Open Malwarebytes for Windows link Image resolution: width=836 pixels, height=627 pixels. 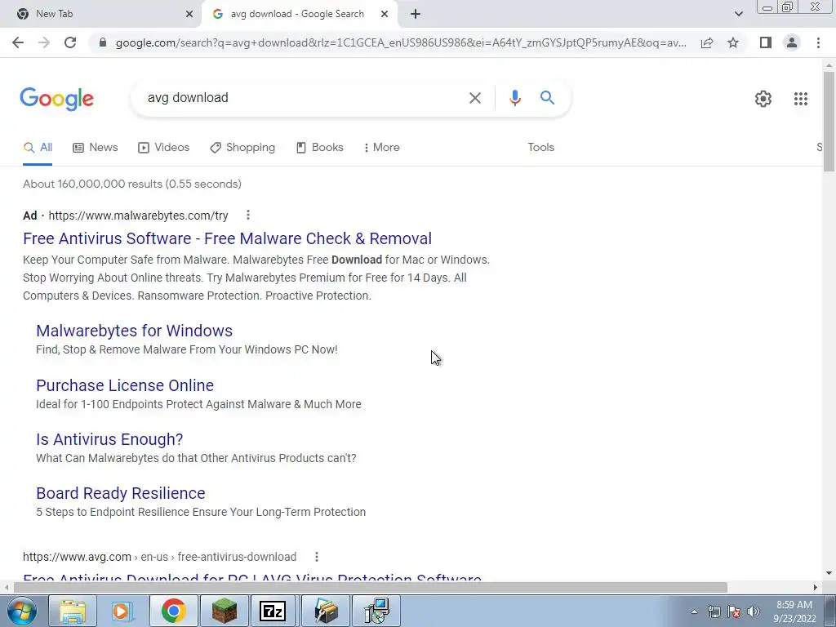135,331
